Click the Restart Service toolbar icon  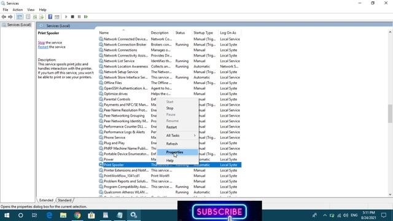pos(86,17)
